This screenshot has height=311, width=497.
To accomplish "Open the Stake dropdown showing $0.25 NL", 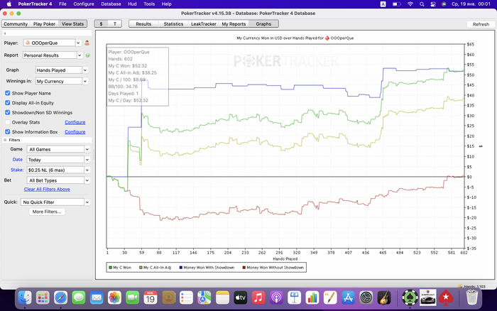I will click(58, 170).
